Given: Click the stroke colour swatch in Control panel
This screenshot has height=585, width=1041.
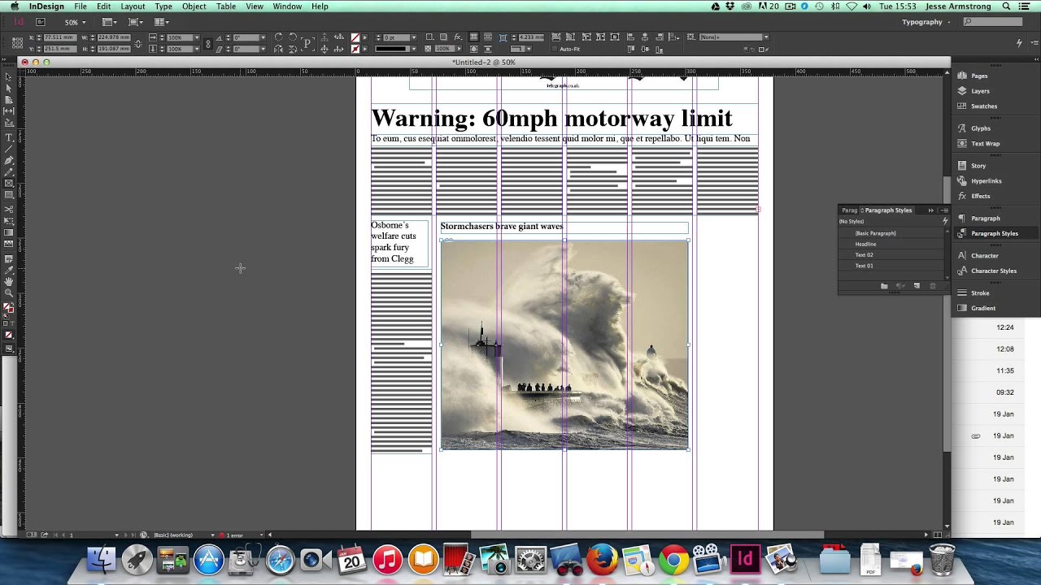Looking at the screenshot, I should coord(355,49).
